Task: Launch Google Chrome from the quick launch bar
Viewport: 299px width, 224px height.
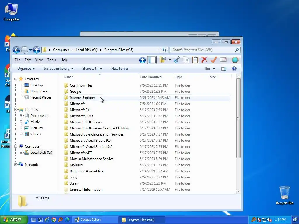Action: coord(54,220)
